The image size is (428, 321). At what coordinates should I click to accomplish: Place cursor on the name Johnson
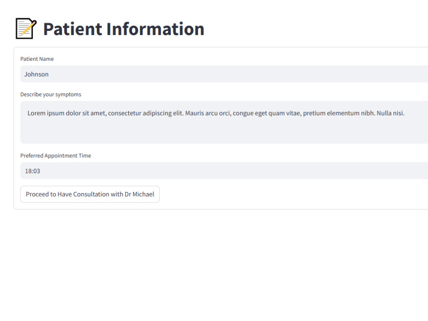36,74
